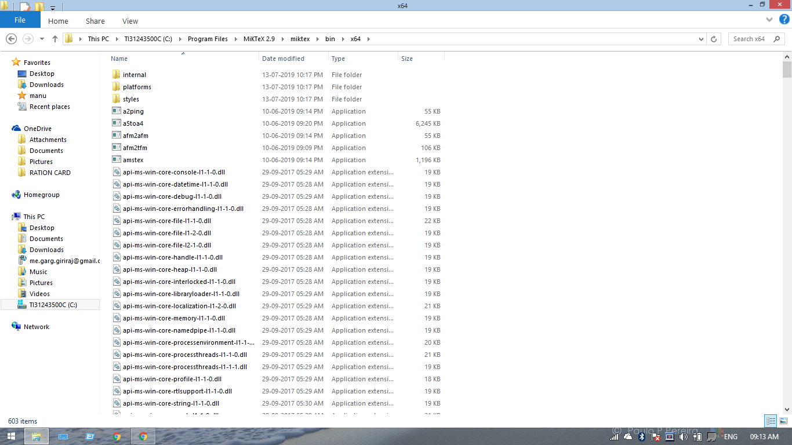
Task: Click the Properties icon in Quick Access toolbar
Action: (24, 6)
